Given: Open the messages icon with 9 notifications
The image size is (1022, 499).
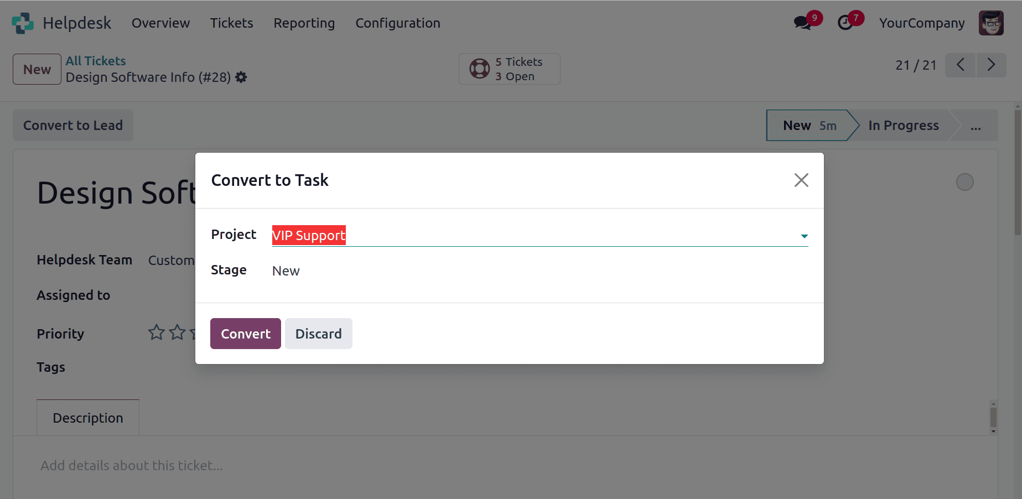Looking at the screenshot, I should 802,23.
